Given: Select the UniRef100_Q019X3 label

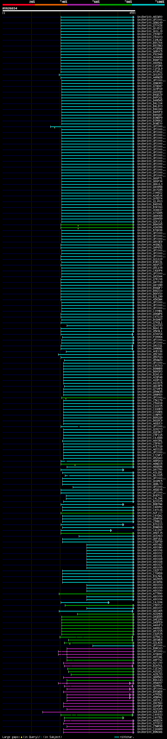Looking at the screenshot, I should [150, 75].
